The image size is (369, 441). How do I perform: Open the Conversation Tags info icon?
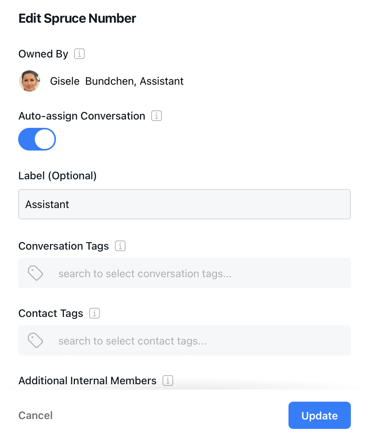[x=120, y=246]
